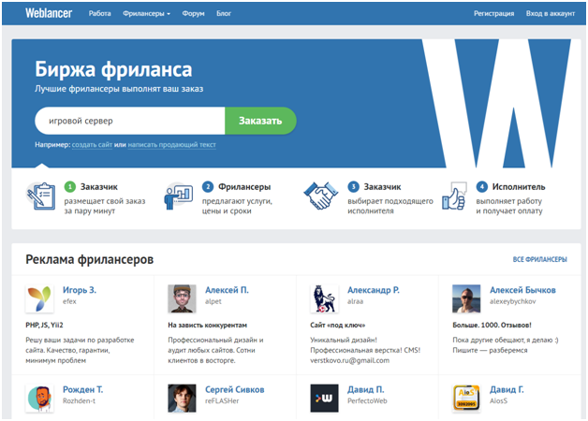Click the blue step number 3 badge
The height and width of the screenshot is (421, 588).
[x=353, y=186]
